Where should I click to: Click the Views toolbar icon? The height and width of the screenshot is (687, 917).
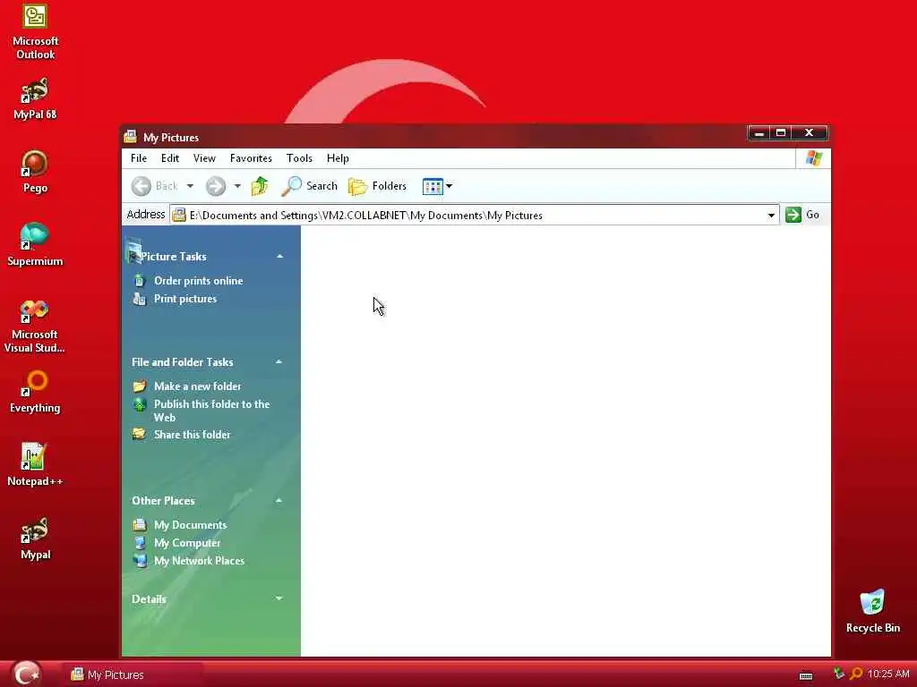pos(433,186)
